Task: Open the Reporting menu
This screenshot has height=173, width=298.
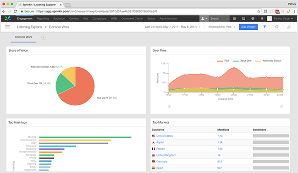Action: [43, 18]
